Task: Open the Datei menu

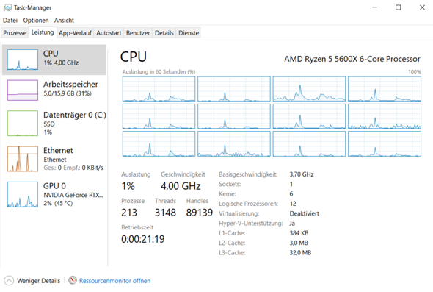Action: 10,20
